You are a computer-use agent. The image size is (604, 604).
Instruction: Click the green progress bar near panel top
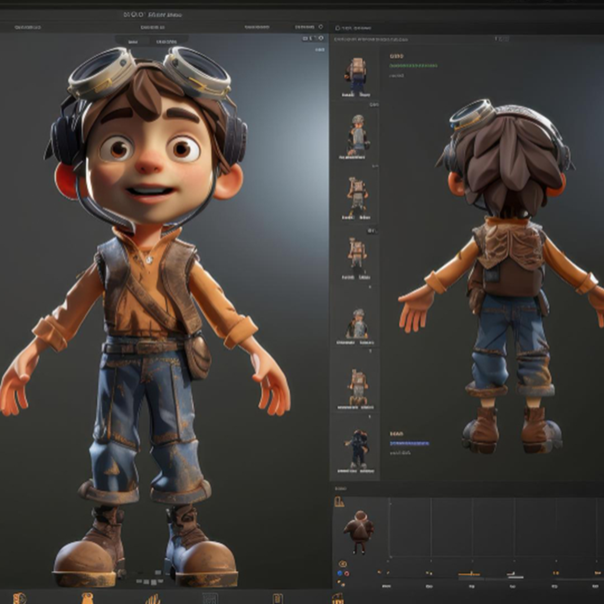[413, 65]
